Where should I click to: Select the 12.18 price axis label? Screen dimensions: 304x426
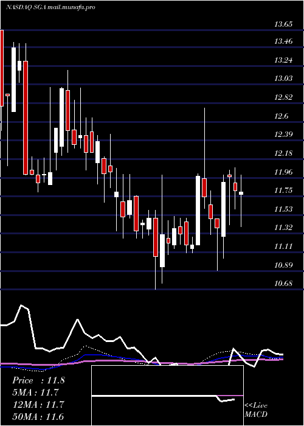coord(283,153)
